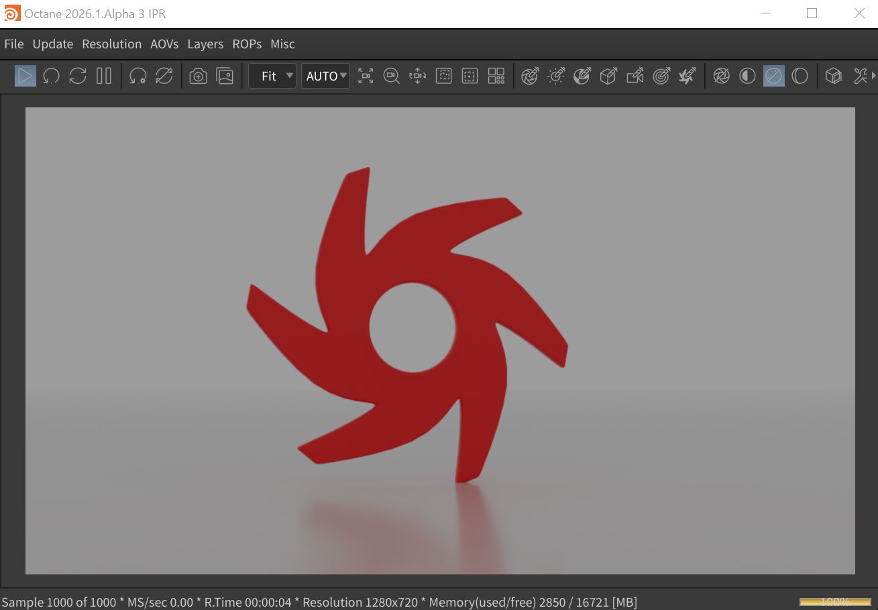Open the Resolution menu

pos(111,44)
